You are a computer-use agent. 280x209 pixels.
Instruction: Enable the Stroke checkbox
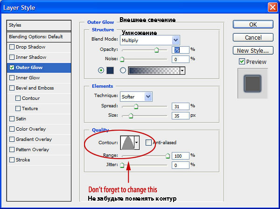tap(12, 160)
